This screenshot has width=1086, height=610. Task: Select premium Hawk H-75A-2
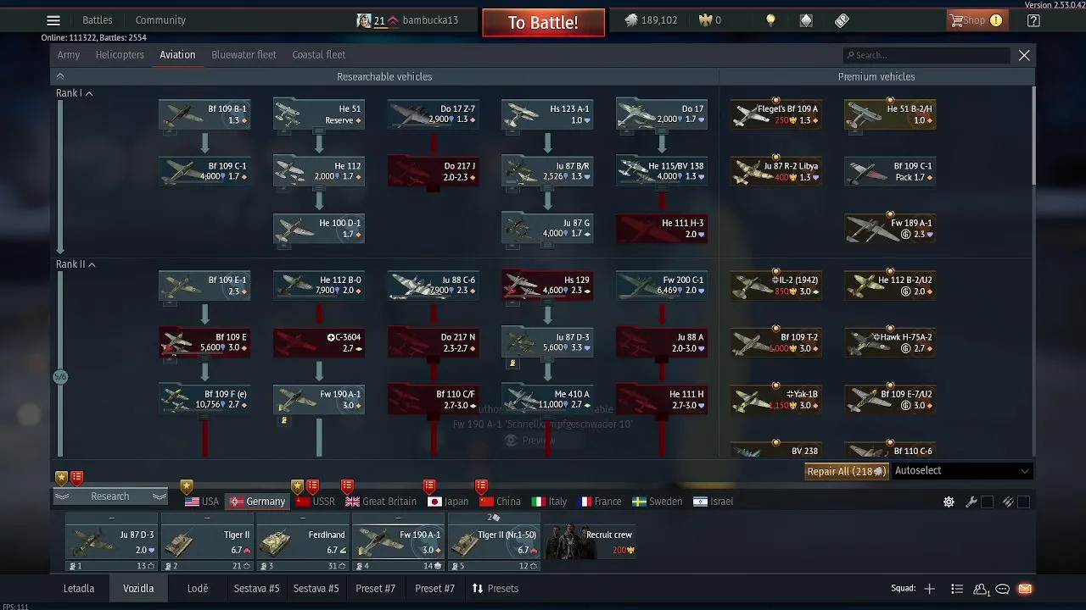click(890, 342)
